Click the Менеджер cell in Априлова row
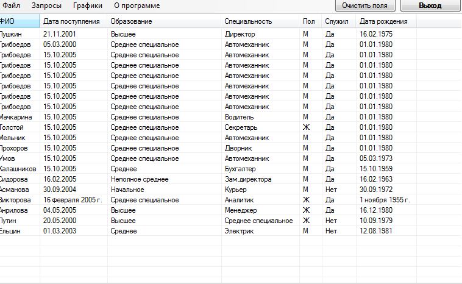Image resolution: width=462 pixels, height=284 pixels. pyautogui.click(x=241, y=210)
